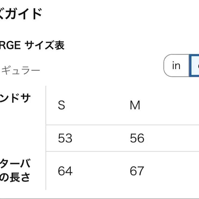Select the ブランドサイズ row label
The height and width of the screenshot is (199, 199).
[15, 98]
